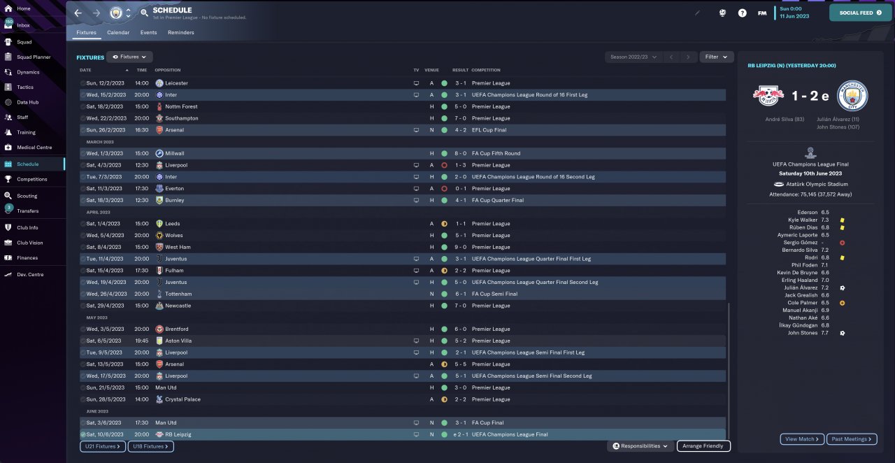Click the date display Sun 11 Jun 2023
The image size is (895, 463).
pos(796,13)
